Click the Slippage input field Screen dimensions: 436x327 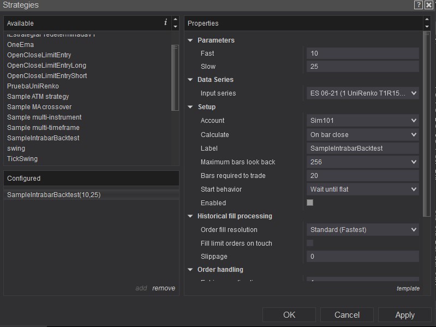[362, 257]
